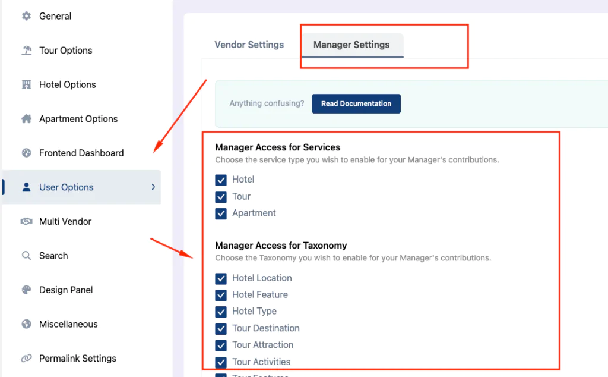The height and width of the screenshot is (377, 608).
Task: Uncheck the Tour service checkbox
Action: tap(221, 197)
